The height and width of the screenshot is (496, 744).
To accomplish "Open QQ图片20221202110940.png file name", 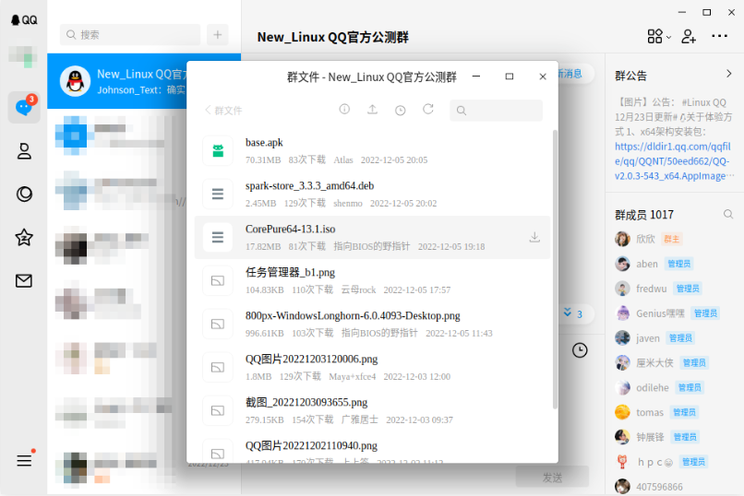I will click(311, 446).
